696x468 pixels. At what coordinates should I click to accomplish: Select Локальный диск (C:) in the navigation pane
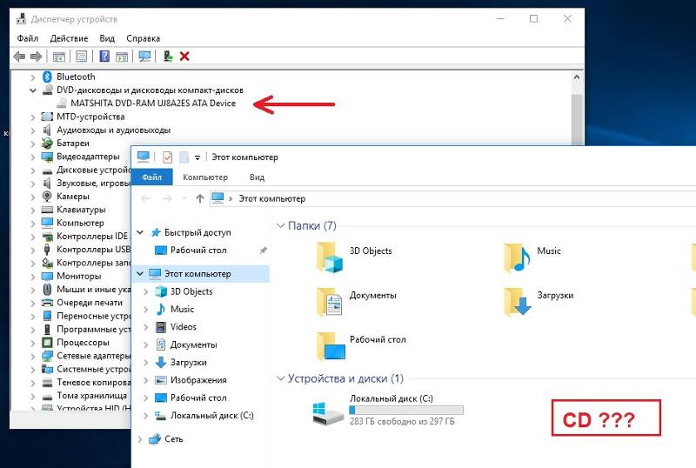[212, 416]
